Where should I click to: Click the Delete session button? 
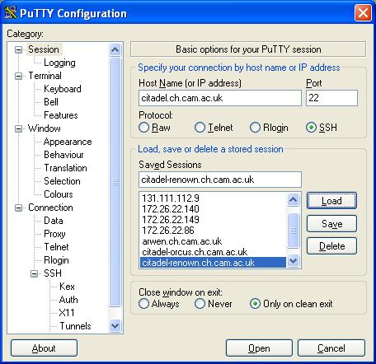point(331,246)
